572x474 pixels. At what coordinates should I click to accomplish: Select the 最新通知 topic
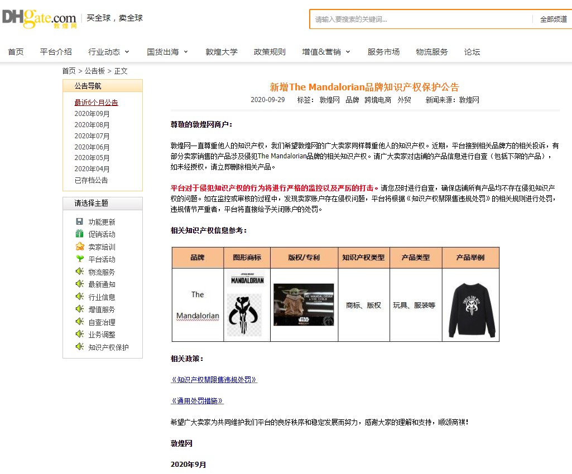(102, 284)
